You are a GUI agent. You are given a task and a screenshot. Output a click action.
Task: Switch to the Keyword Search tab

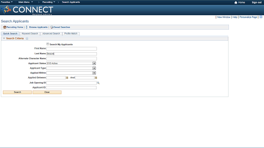coord(30,34)
